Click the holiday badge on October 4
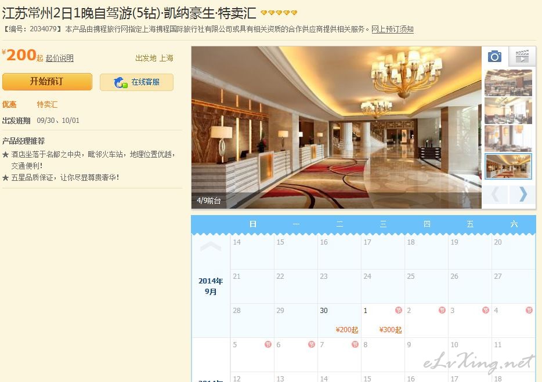 click(x=529, y=310)
